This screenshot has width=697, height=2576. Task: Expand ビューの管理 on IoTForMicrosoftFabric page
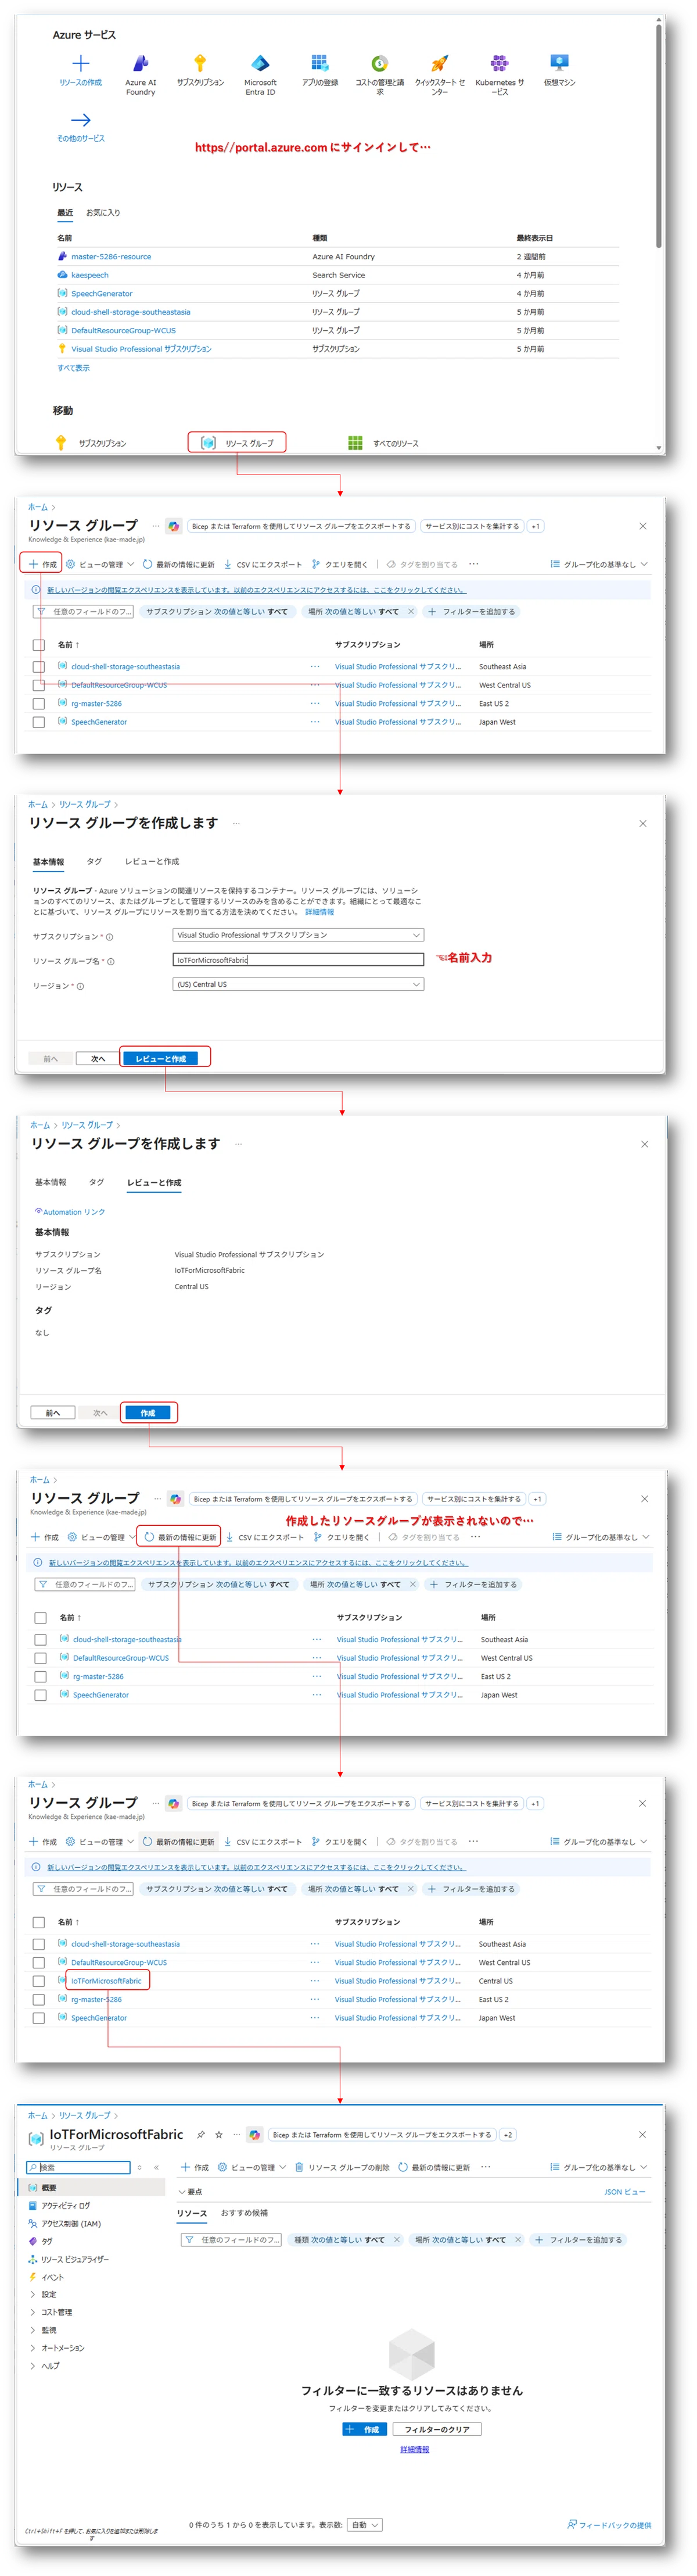[252, 2167]
